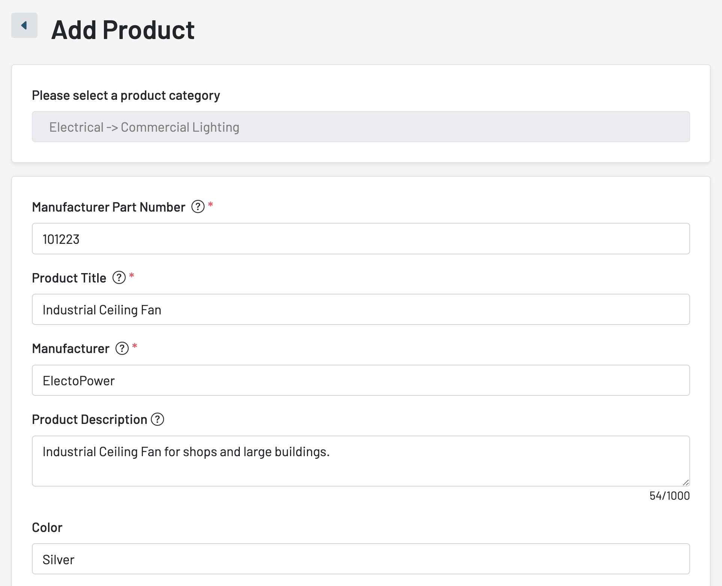Image resolution: width=722 pixels, height=586 pixels.
Task: Click the Product Title label text
Action: click(69, 278)
